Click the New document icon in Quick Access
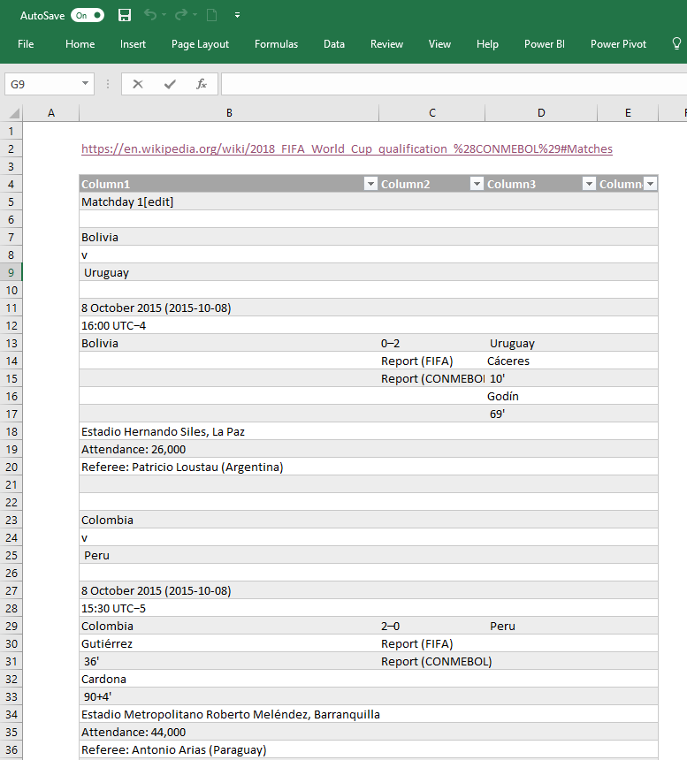687x760 pixels. [x=212, y=16]
